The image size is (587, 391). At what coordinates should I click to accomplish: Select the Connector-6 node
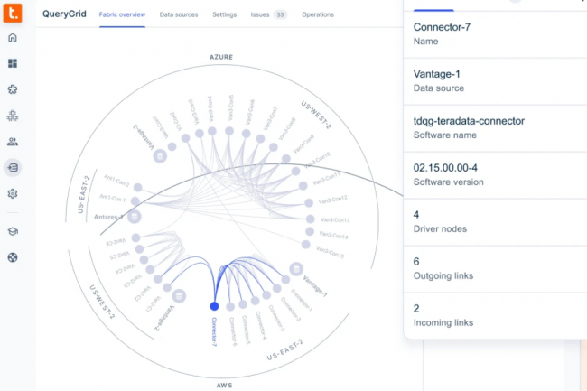pyautogui.click(x=230, y=307)
